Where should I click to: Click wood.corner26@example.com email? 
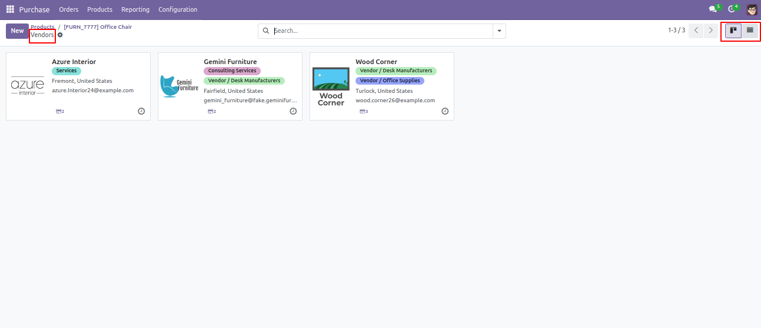395,101
